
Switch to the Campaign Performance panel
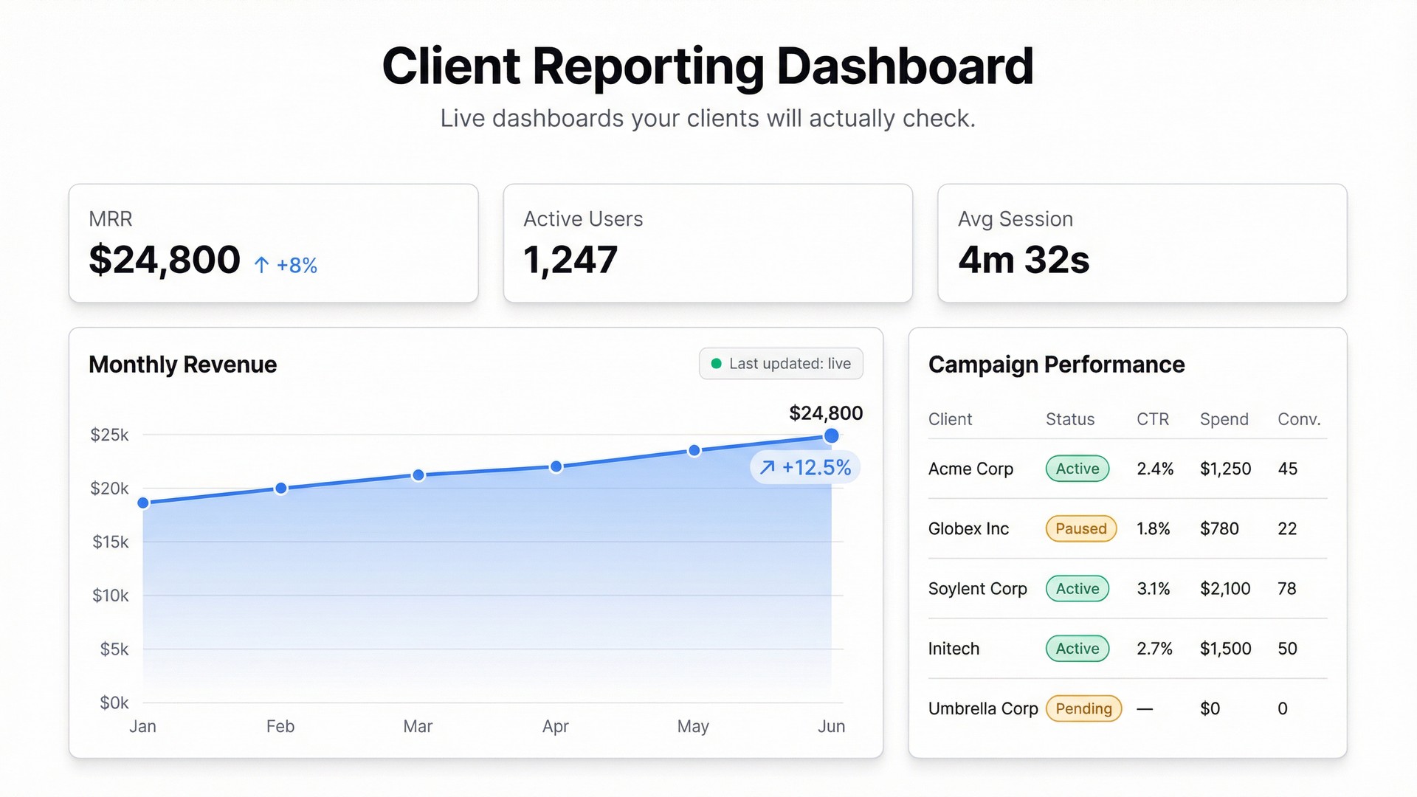(x=1057, y=364)
